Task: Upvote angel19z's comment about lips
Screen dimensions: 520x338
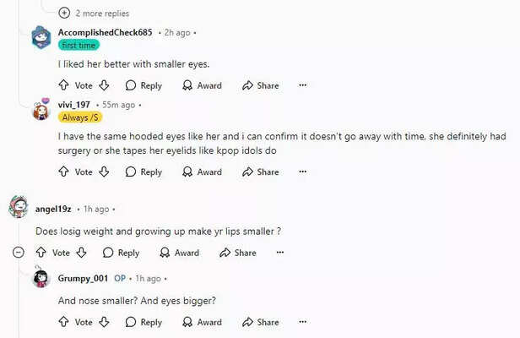Action: [41, 253]
